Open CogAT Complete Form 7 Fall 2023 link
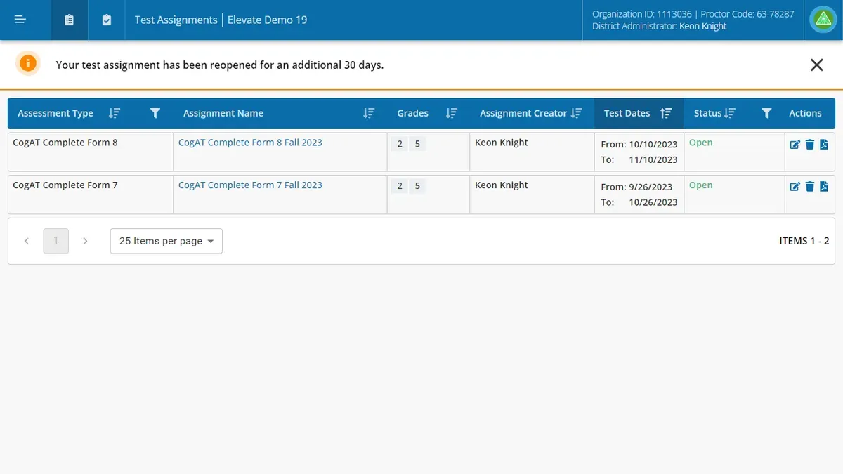This screenshot has height=474, width=843. (250, 185)
